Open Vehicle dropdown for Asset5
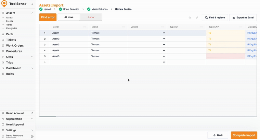This screenshot has width=260, height=140. [x=164, y=56]
